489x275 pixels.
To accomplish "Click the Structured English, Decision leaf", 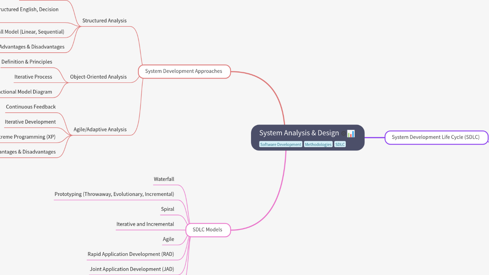I will click(29, 10).
